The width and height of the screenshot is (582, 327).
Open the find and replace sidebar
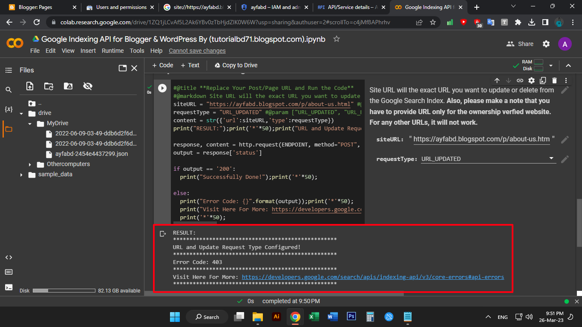click(x=9, y=90)
